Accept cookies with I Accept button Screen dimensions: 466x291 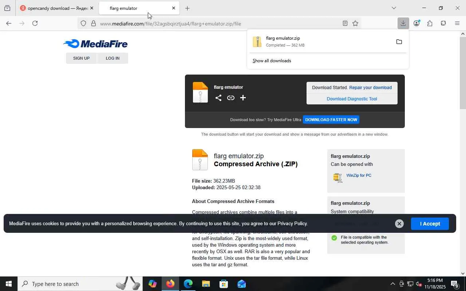pyautogui.click(x=430, y=224)
